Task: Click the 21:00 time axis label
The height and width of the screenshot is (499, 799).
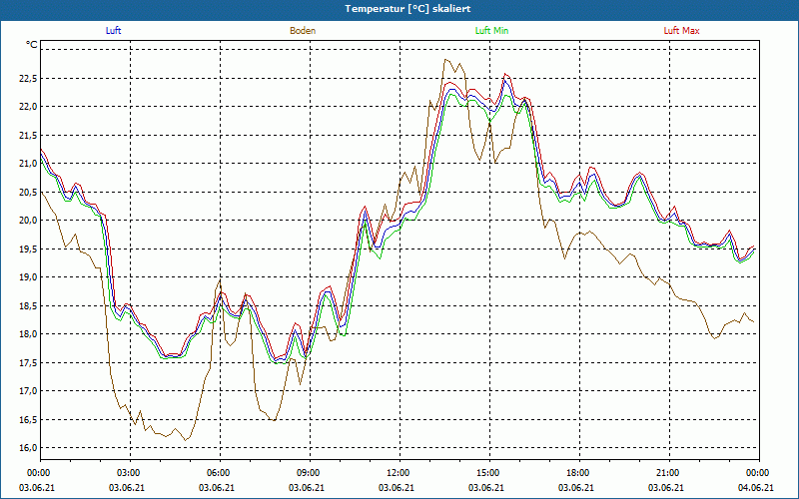Action: point(667,472)
